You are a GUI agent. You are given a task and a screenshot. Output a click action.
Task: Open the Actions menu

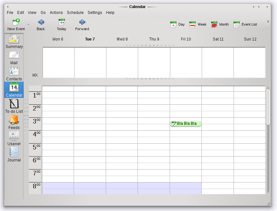click(56, 13)
